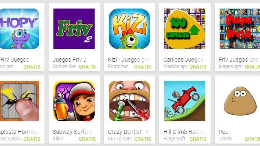
Task: Open the Kiloo developer link
Action: point(58,139)
